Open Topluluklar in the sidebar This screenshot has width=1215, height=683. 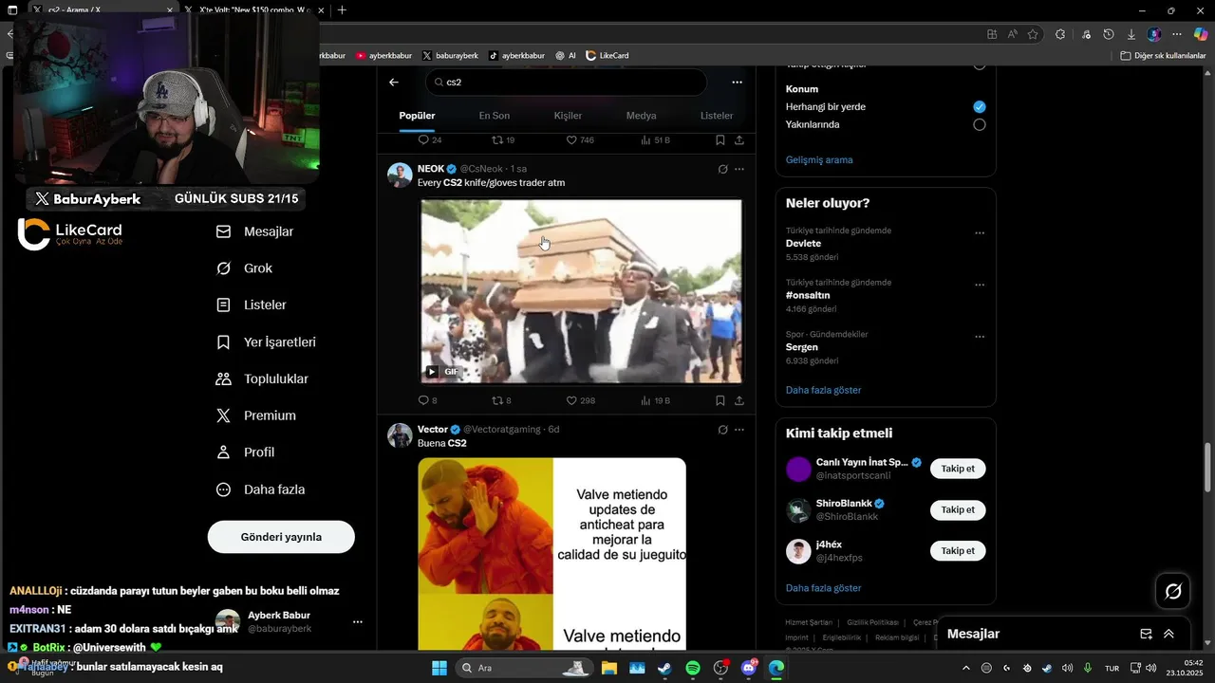coord(262,379)
